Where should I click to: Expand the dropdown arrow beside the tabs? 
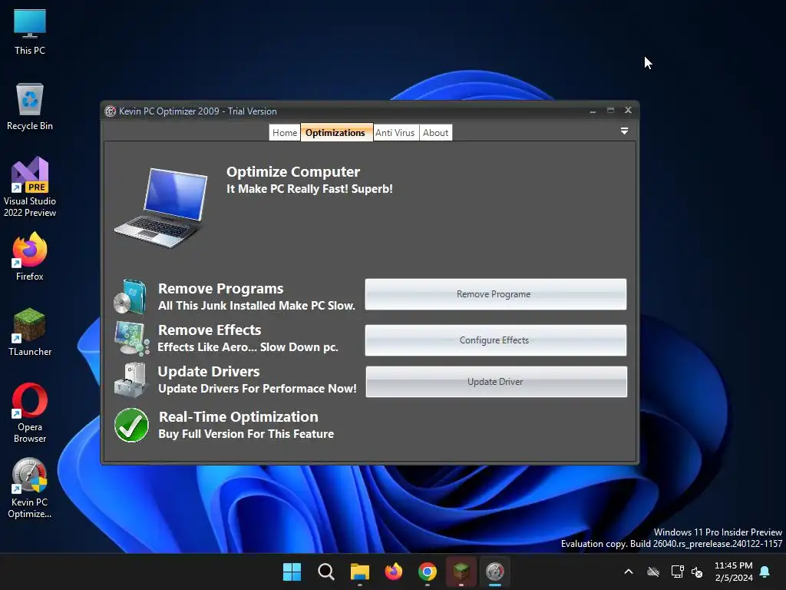(x=624, y=131)
